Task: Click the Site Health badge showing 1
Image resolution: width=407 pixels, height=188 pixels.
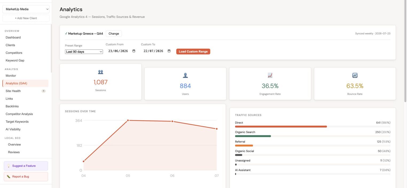Action: (44, 91)
